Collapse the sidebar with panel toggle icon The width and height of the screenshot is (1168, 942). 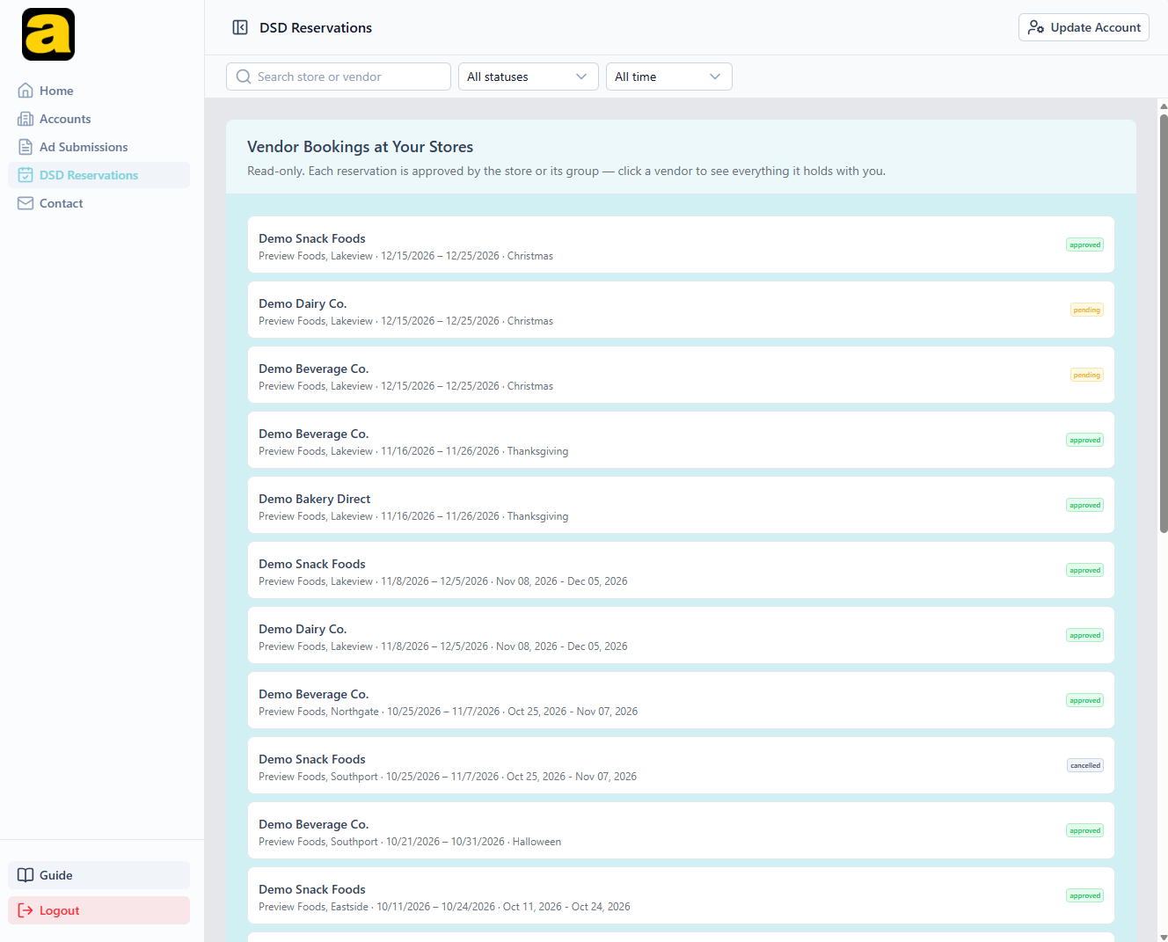pos(240,27)
